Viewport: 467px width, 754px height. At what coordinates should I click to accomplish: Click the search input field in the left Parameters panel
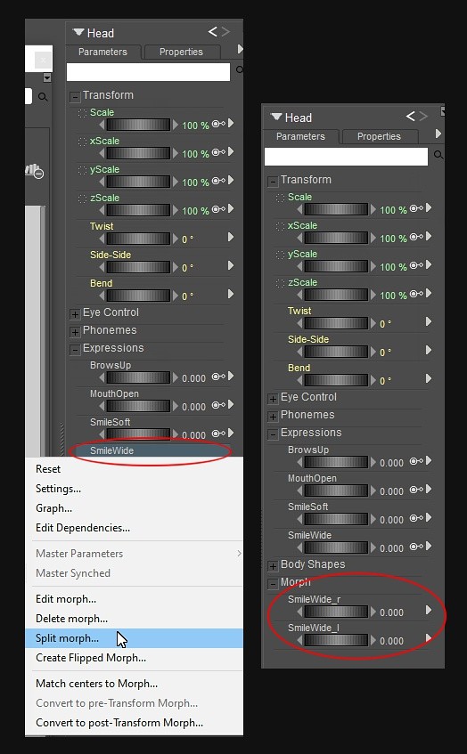tap(148, 72)
